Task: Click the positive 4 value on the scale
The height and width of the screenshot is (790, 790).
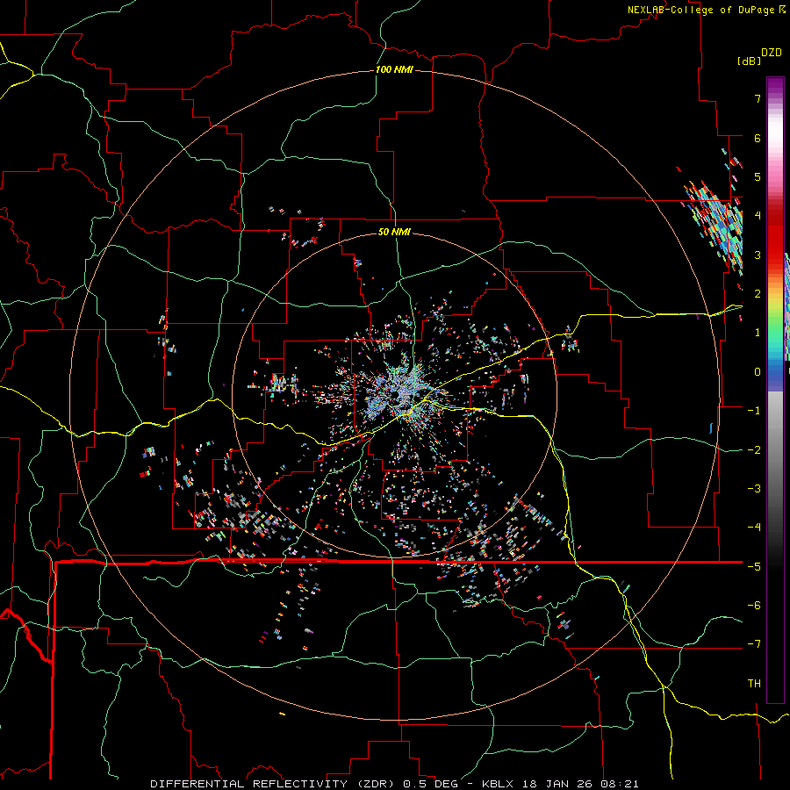Action: pyautogui.click(x=758, y=216)
